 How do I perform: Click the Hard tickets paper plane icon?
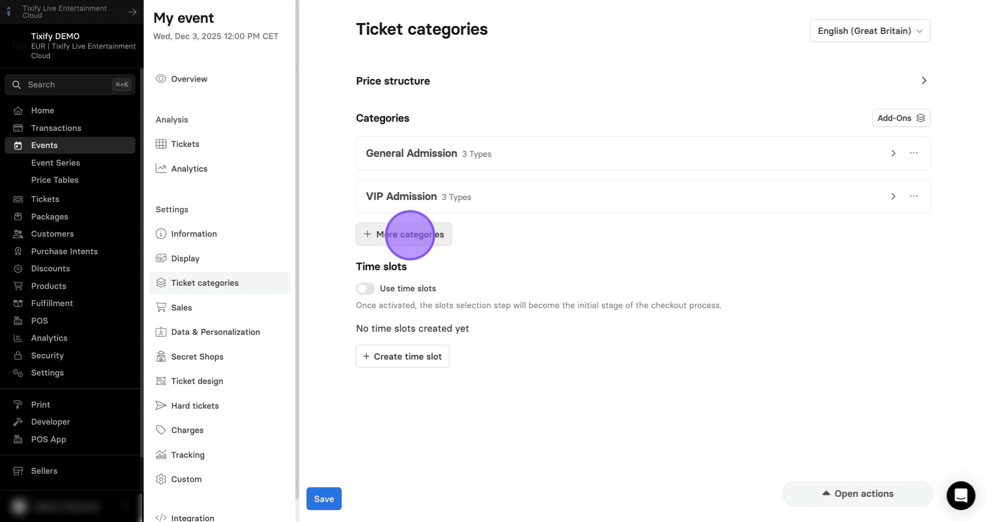coord(161,405)
